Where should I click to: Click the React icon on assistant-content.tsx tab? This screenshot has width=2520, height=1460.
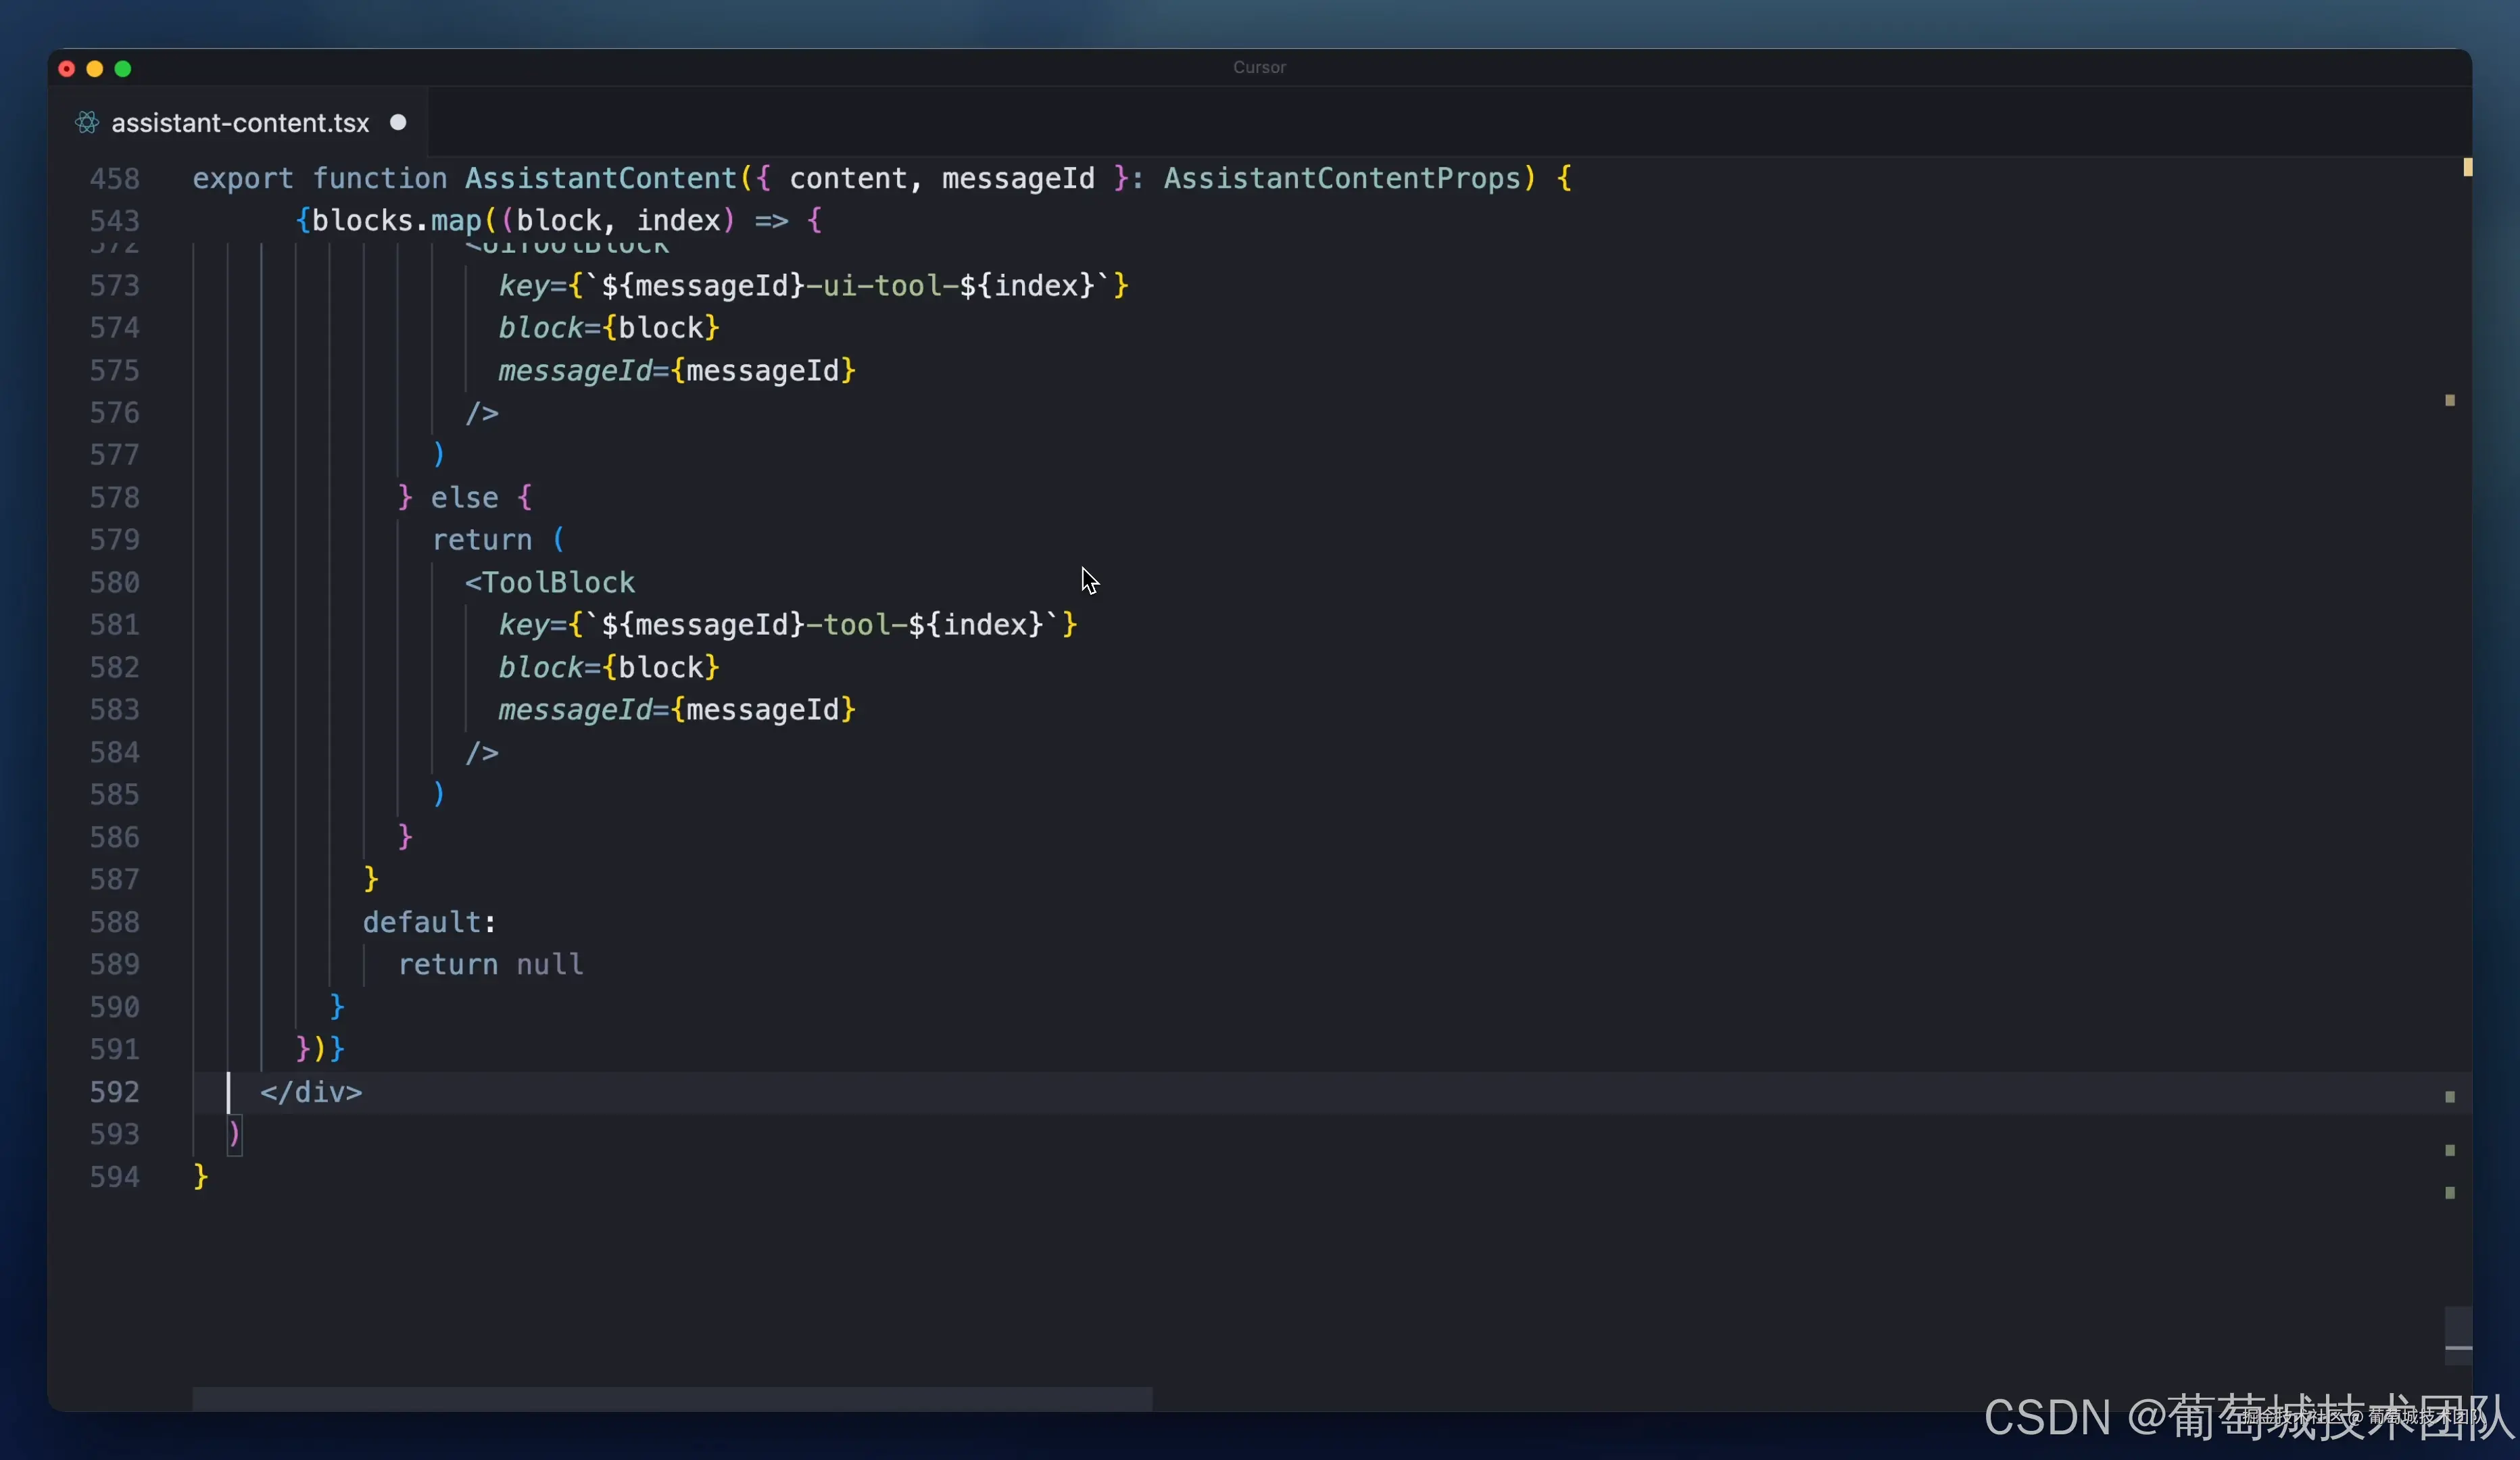tap(87, 122)
